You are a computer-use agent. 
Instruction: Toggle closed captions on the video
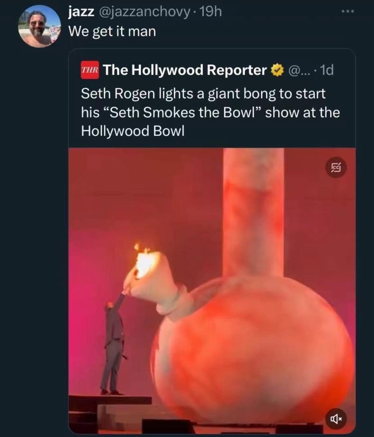(336, 168)
